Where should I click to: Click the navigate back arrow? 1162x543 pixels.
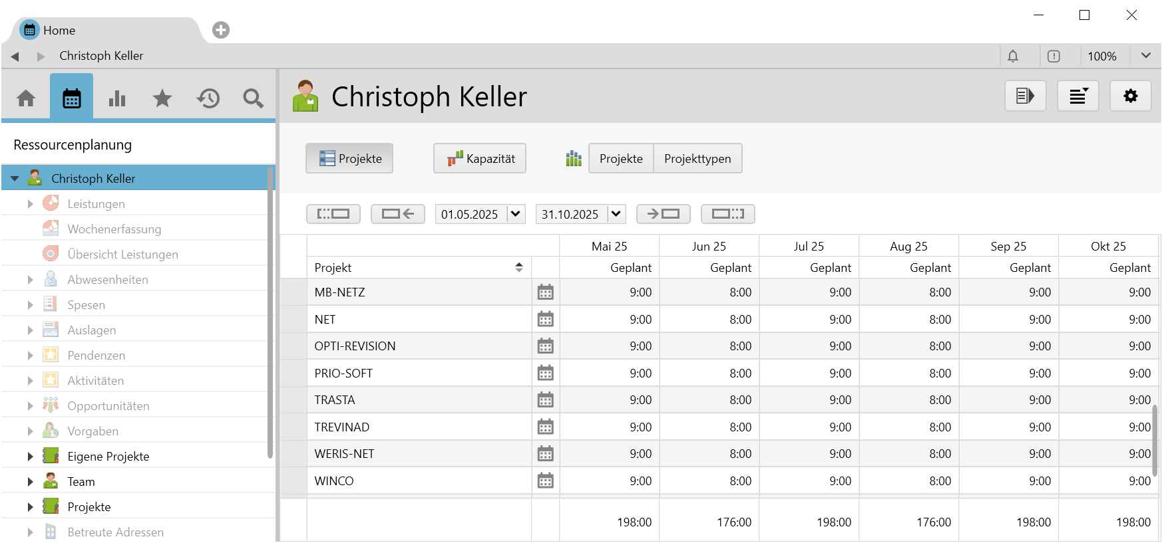coord(15,56)
